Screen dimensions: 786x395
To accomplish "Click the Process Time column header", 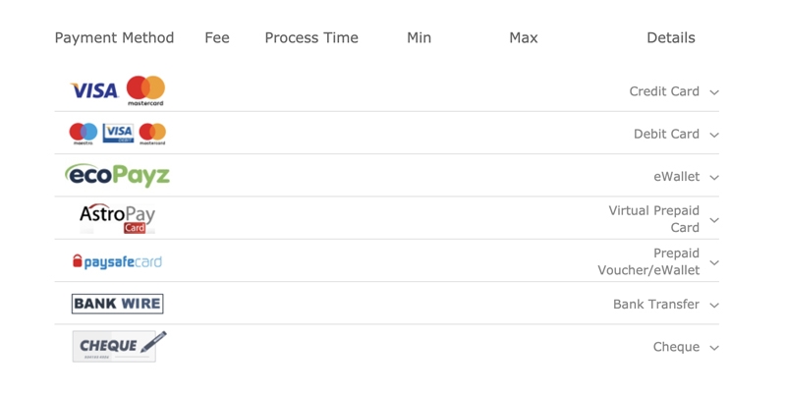I will pos(311,37).
